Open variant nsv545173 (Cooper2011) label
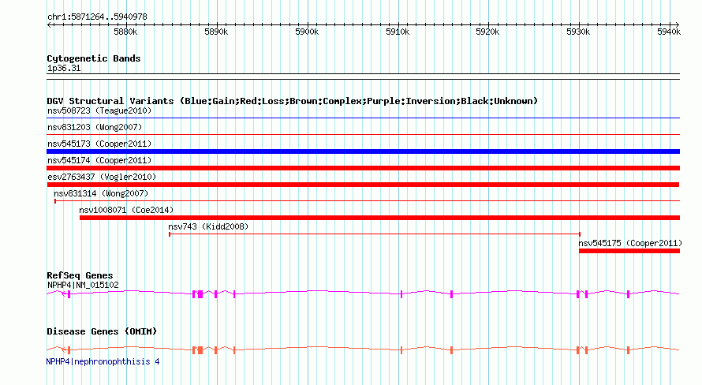Screen dimensions: 702x385 click(x=99, y=144)
